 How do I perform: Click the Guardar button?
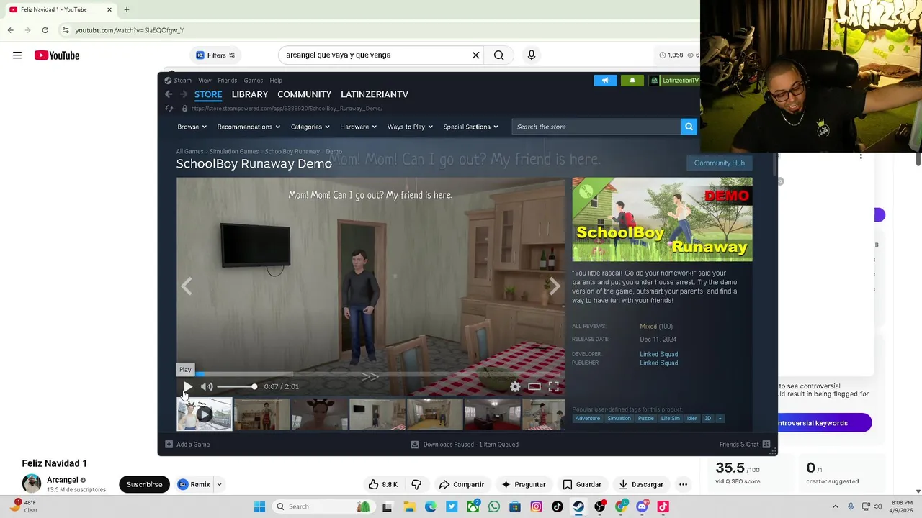[581, 484]
